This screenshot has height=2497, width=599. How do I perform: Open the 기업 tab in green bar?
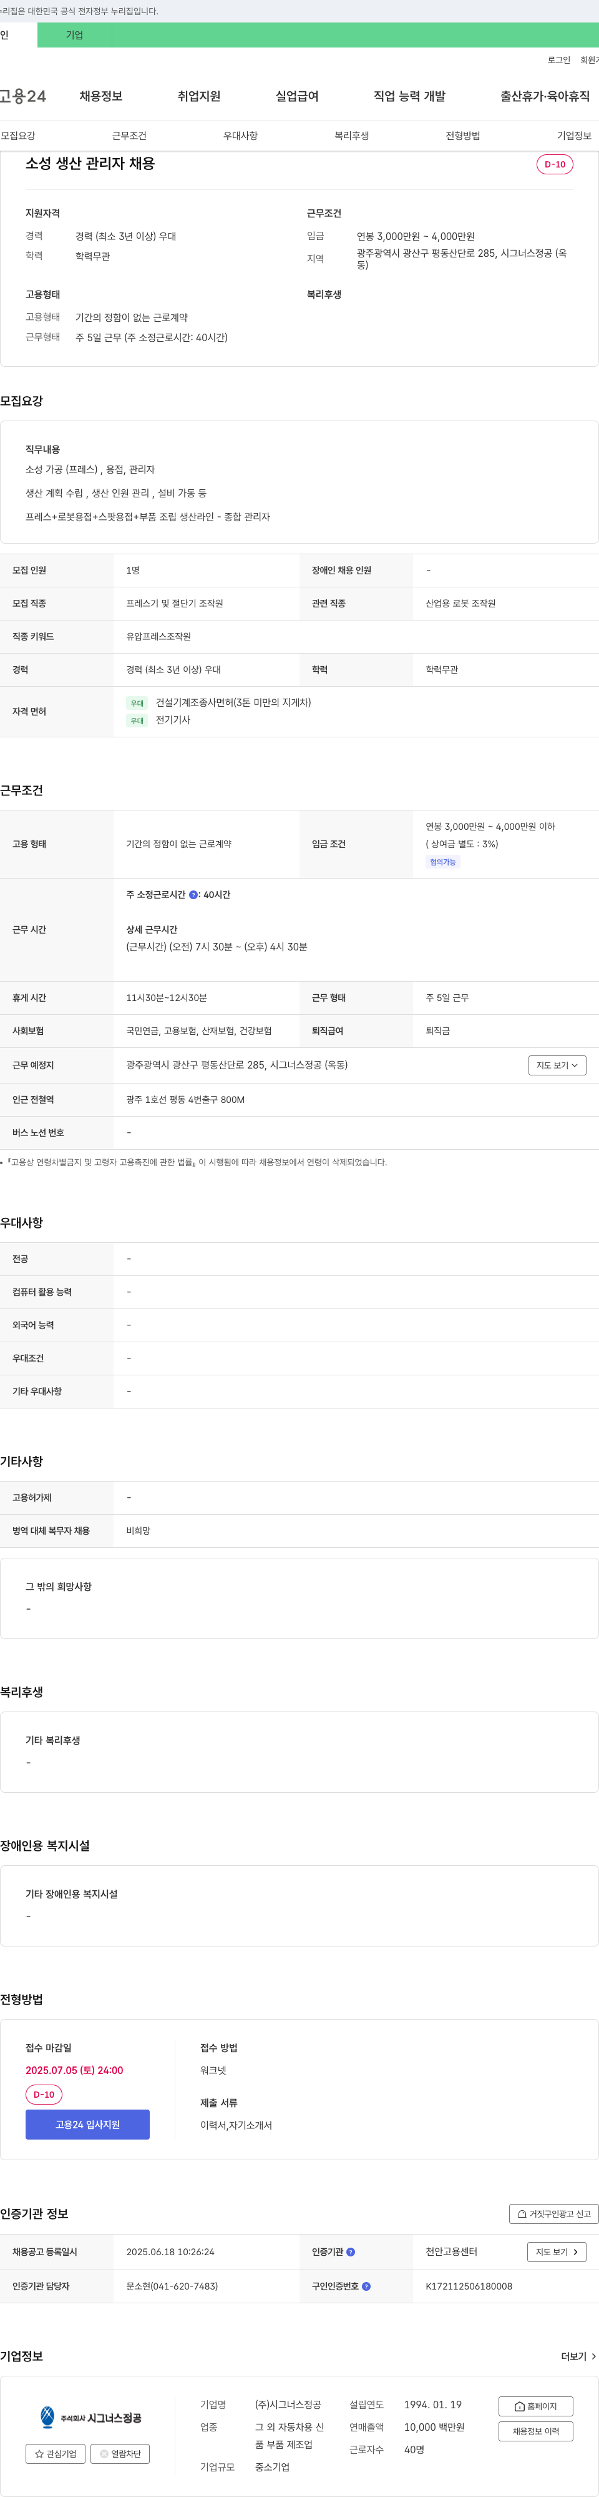pyautogui.click(x=74, y=35)
